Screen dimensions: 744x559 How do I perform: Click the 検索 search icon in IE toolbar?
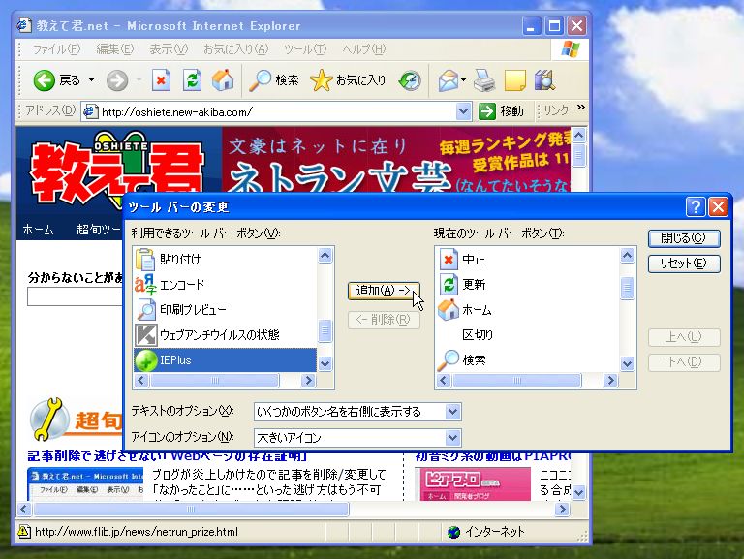tap(260, 80)
